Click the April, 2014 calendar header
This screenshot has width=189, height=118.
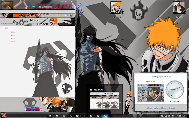pyautogui.click(x=150, y=81)
